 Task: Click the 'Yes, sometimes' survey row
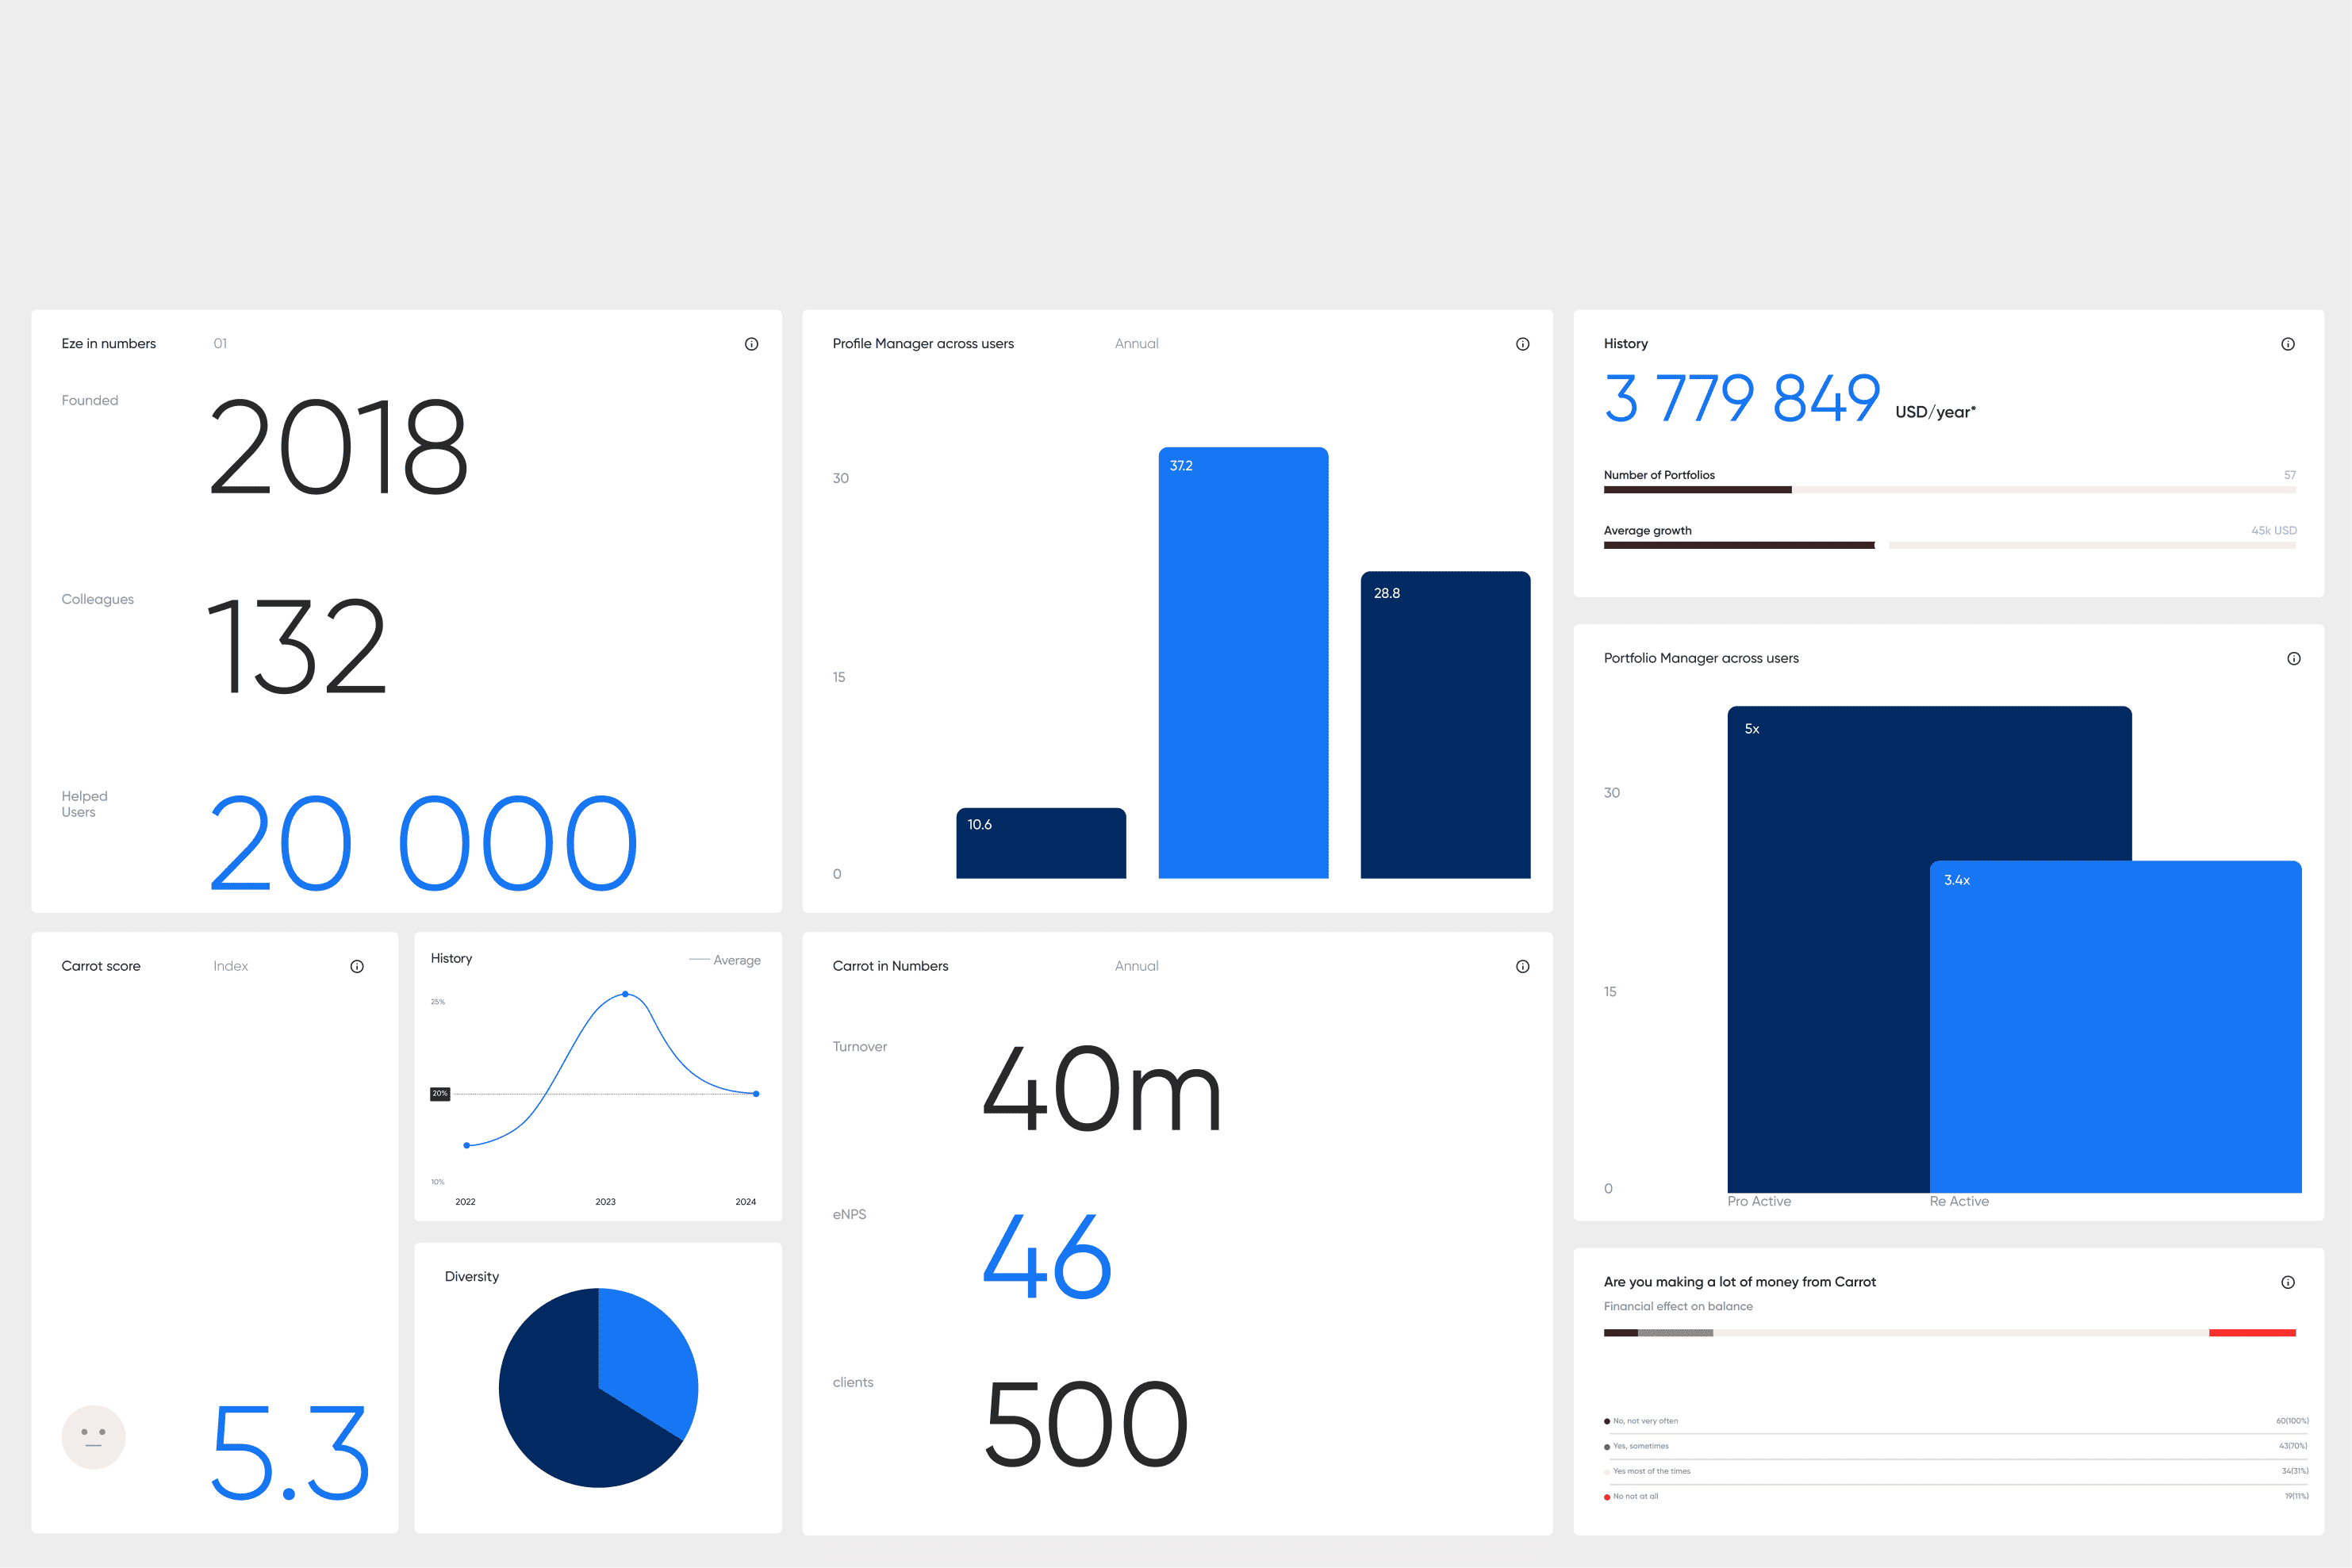(1955, 1446)
